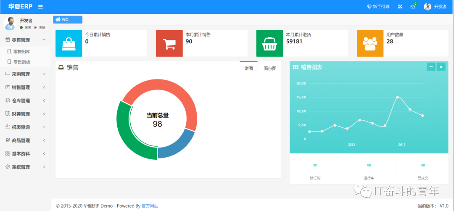Click the 用户数量 value 28
The image size is (454, 211).
pos(390,41)
